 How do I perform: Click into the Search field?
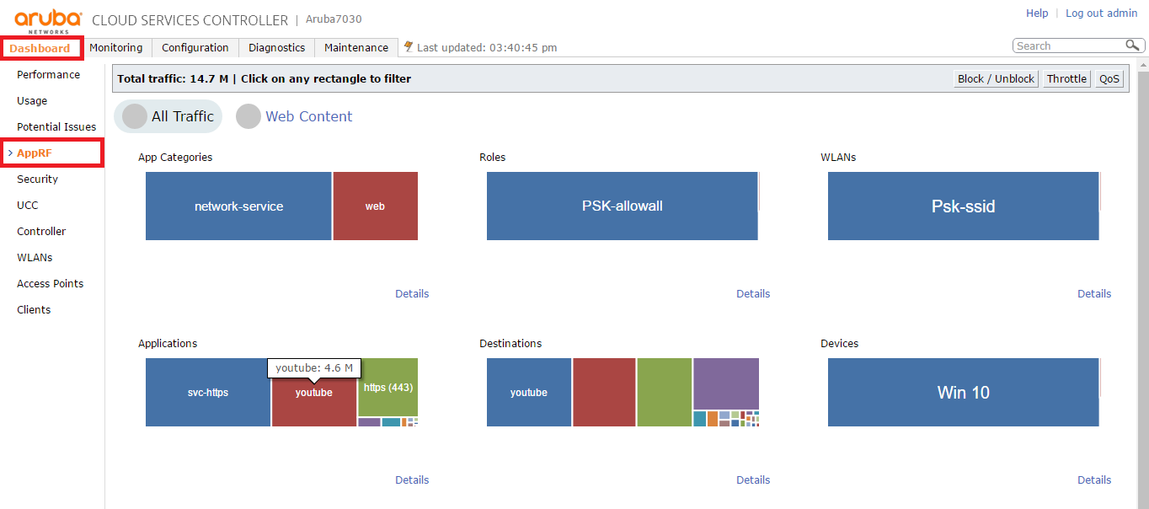click(1068, 46)
